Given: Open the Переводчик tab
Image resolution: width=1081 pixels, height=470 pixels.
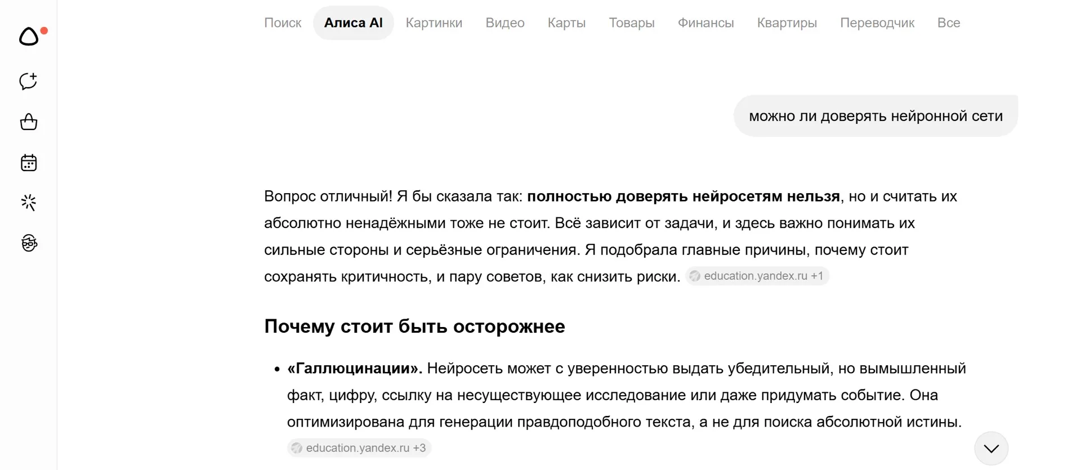Looking at the screenshot, I should tap(877, 23).
